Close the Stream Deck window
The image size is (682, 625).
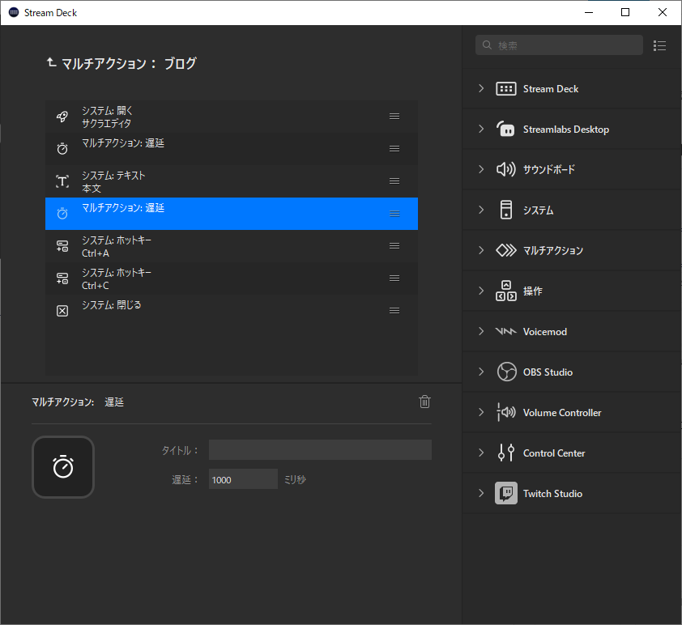662,12
